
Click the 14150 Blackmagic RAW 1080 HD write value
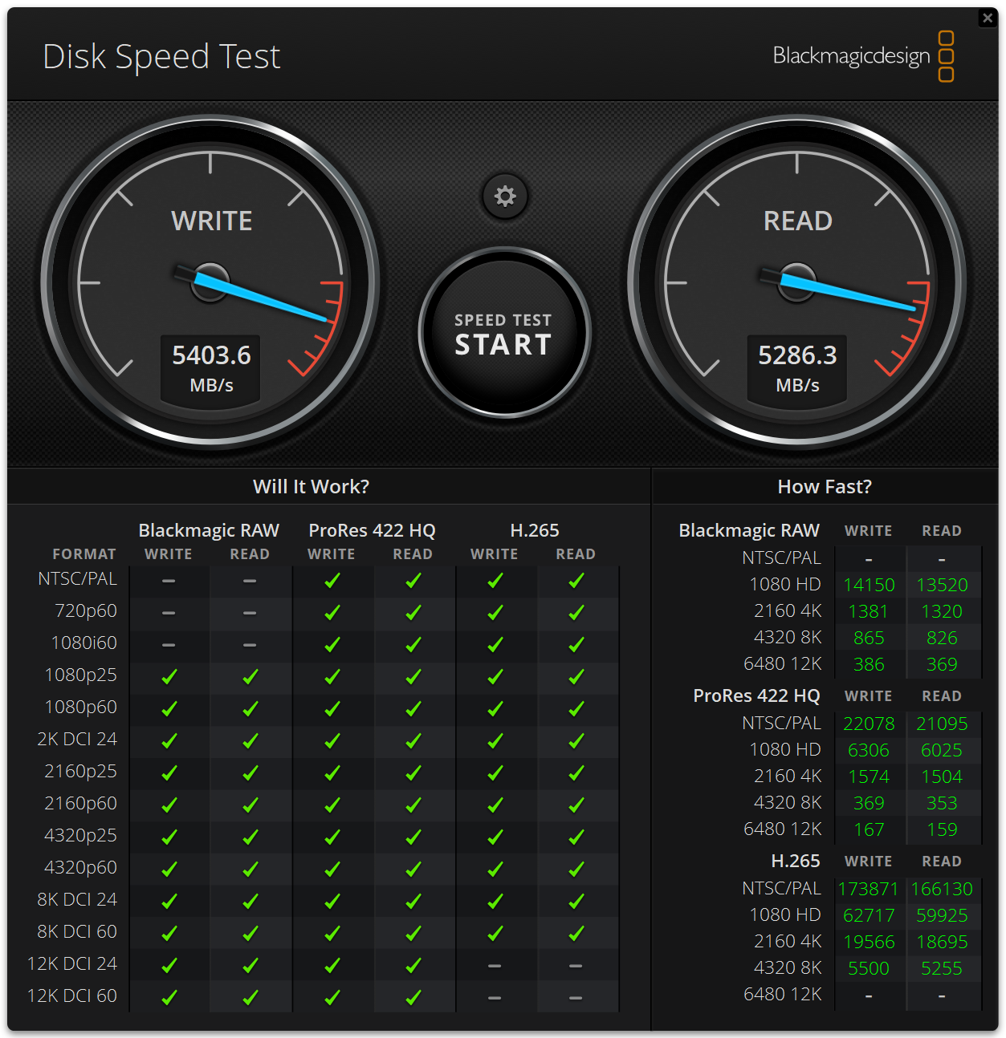pyautogui.click(x=869, y=585)
